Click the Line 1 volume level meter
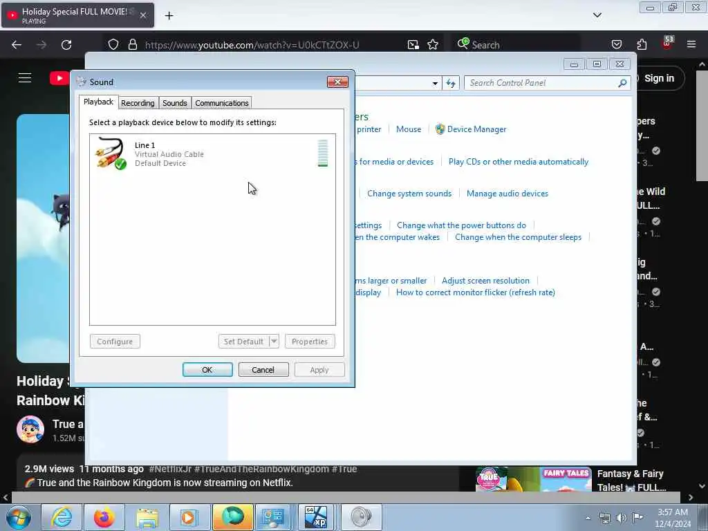Screen dimensions: 708x531 [322, 153]
